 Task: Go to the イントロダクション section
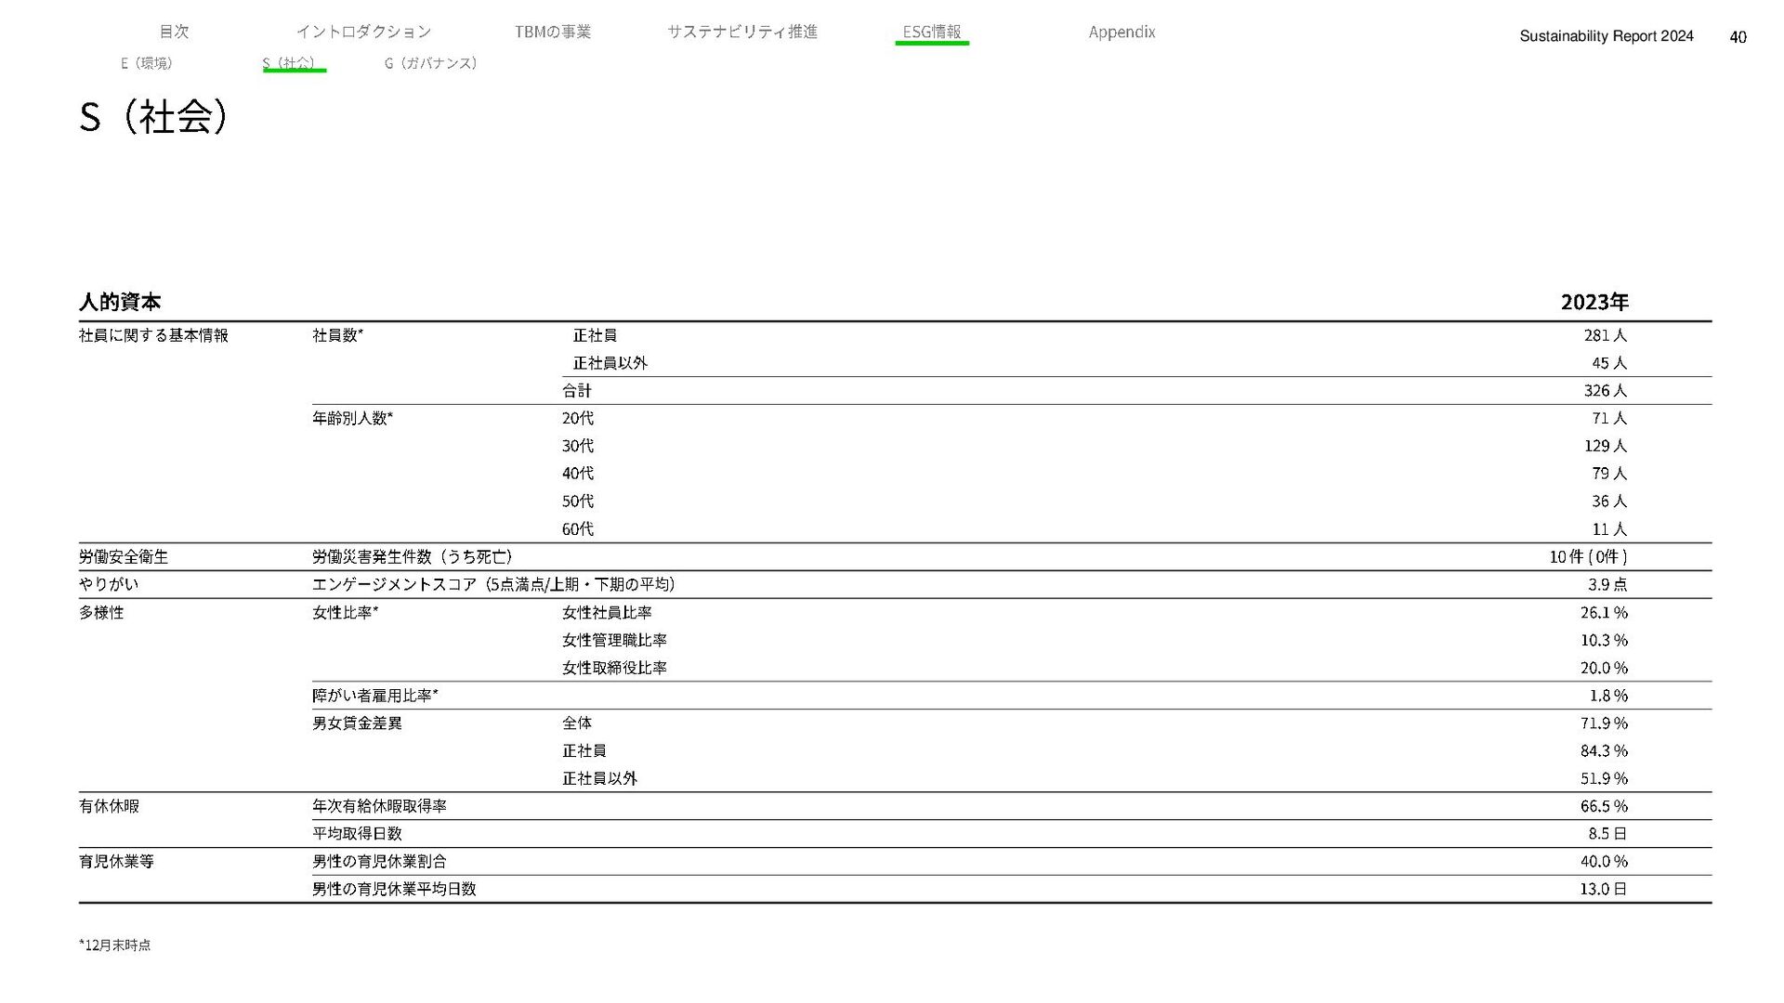363,32
